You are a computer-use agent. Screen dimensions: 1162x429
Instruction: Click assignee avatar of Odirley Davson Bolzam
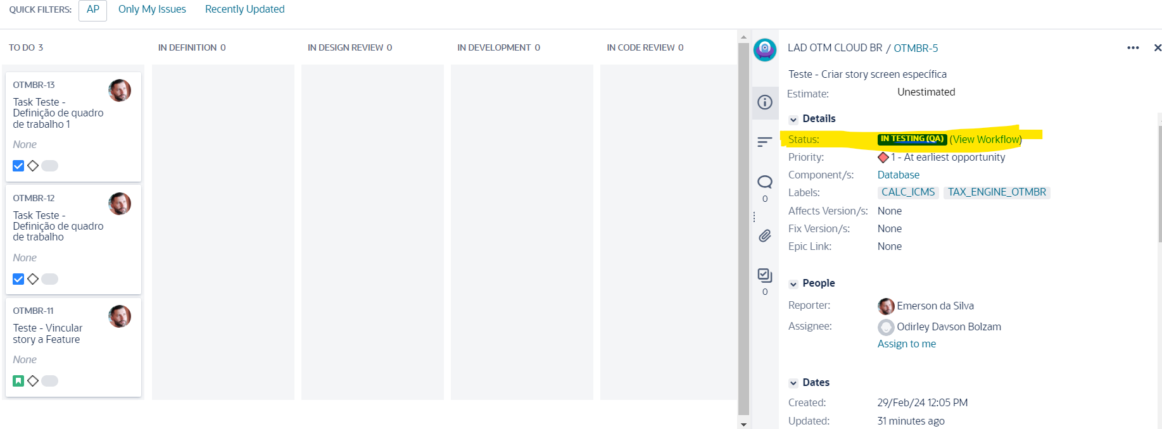(x=886, y=327)
